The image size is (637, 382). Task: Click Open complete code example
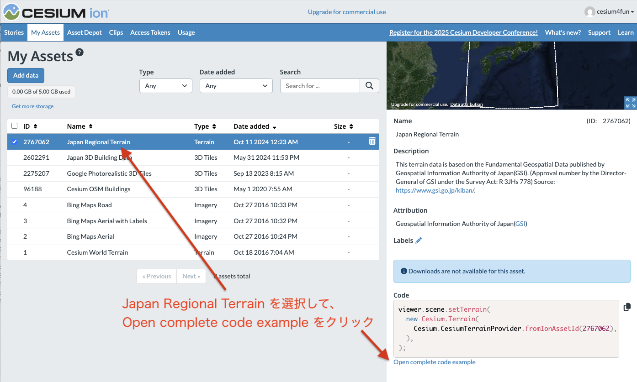435,361
